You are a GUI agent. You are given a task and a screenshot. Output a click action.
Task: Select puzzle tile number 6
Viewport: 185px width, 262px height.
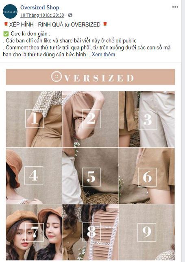(147, 175)
